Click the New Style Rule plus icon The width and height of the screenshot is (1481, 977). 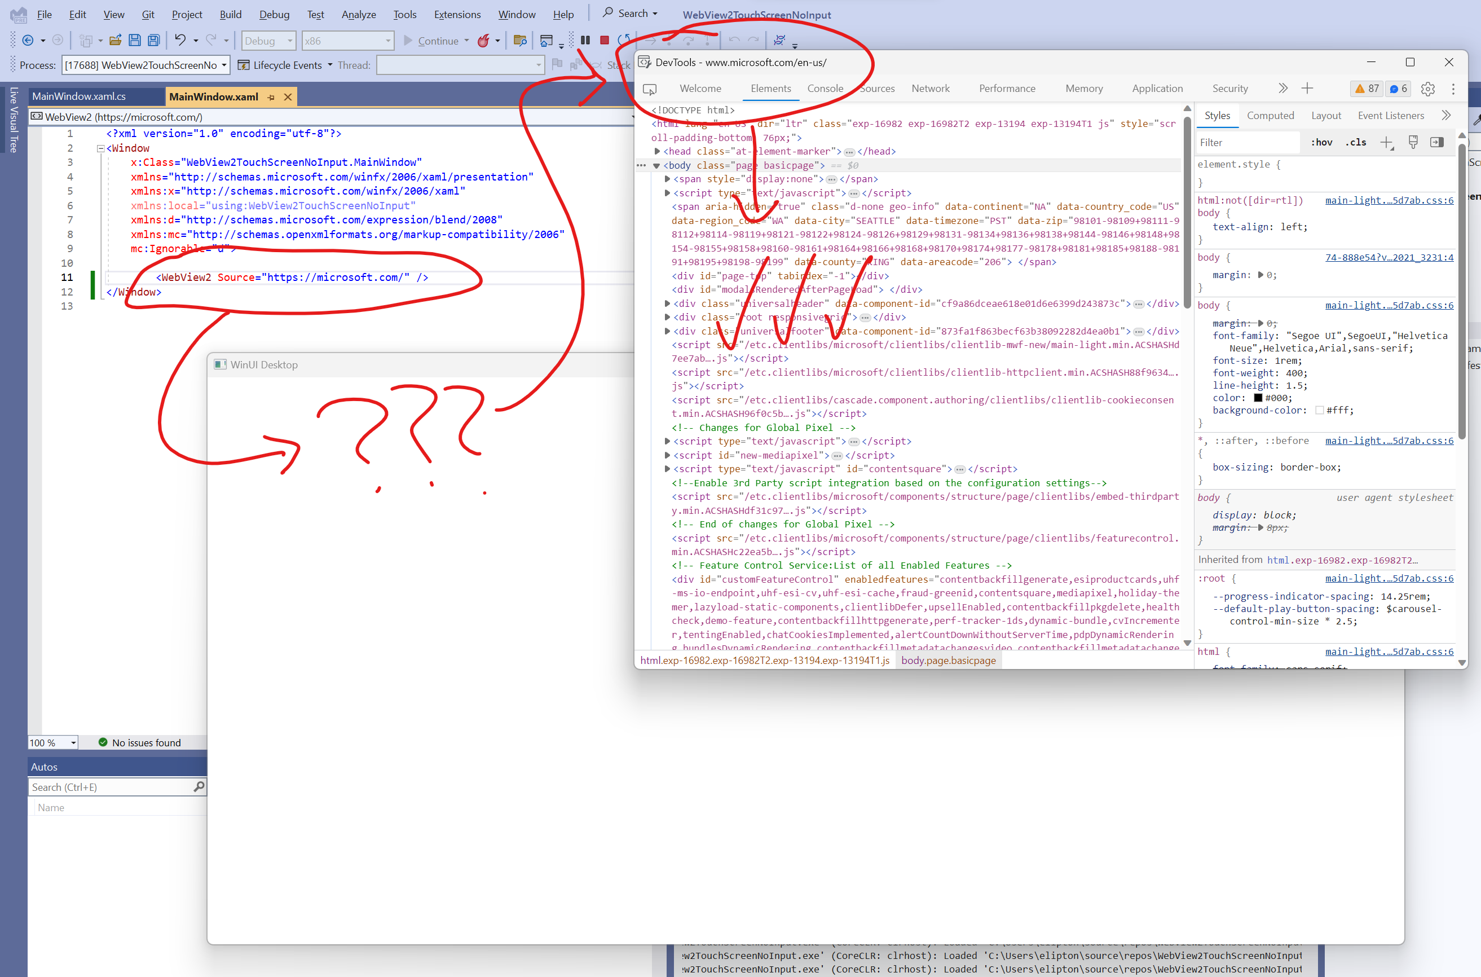(x=1386, y=143)
